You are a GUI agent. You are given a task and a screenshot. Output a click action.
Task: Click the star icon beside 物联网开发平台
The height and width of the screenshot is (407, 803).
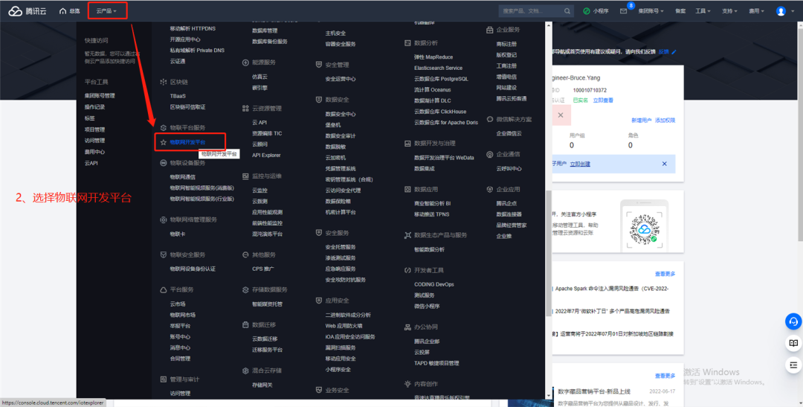point(164,142)
